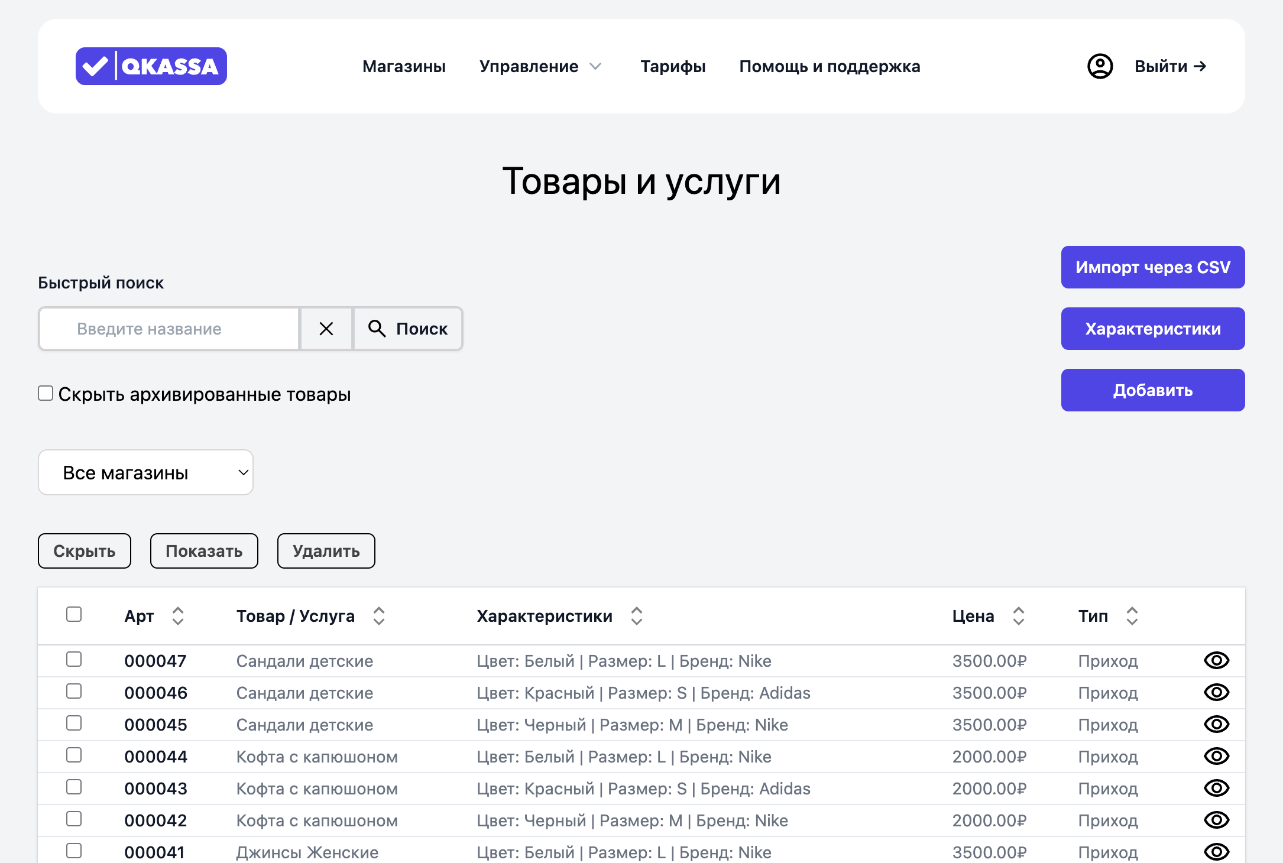This screenshot has width=1283, height=863.
Task: Sort by Тип column arrows
Action: click(1132, 616)
